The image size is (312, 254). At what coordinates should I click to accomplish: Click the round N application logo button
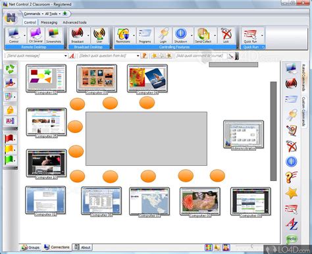(x=11, y=18)
